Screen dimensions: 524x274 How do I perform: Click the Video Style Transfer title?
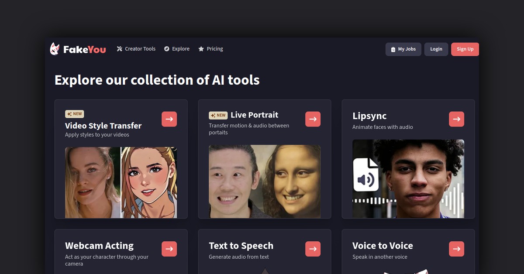pyautogui.click(x=103, y=126)
